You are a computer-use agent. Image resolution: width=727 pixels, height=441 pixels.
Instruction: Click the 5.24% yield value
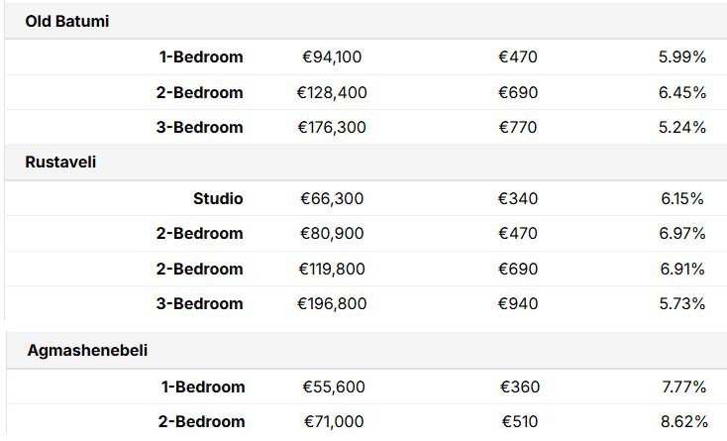tap(682, 127)
